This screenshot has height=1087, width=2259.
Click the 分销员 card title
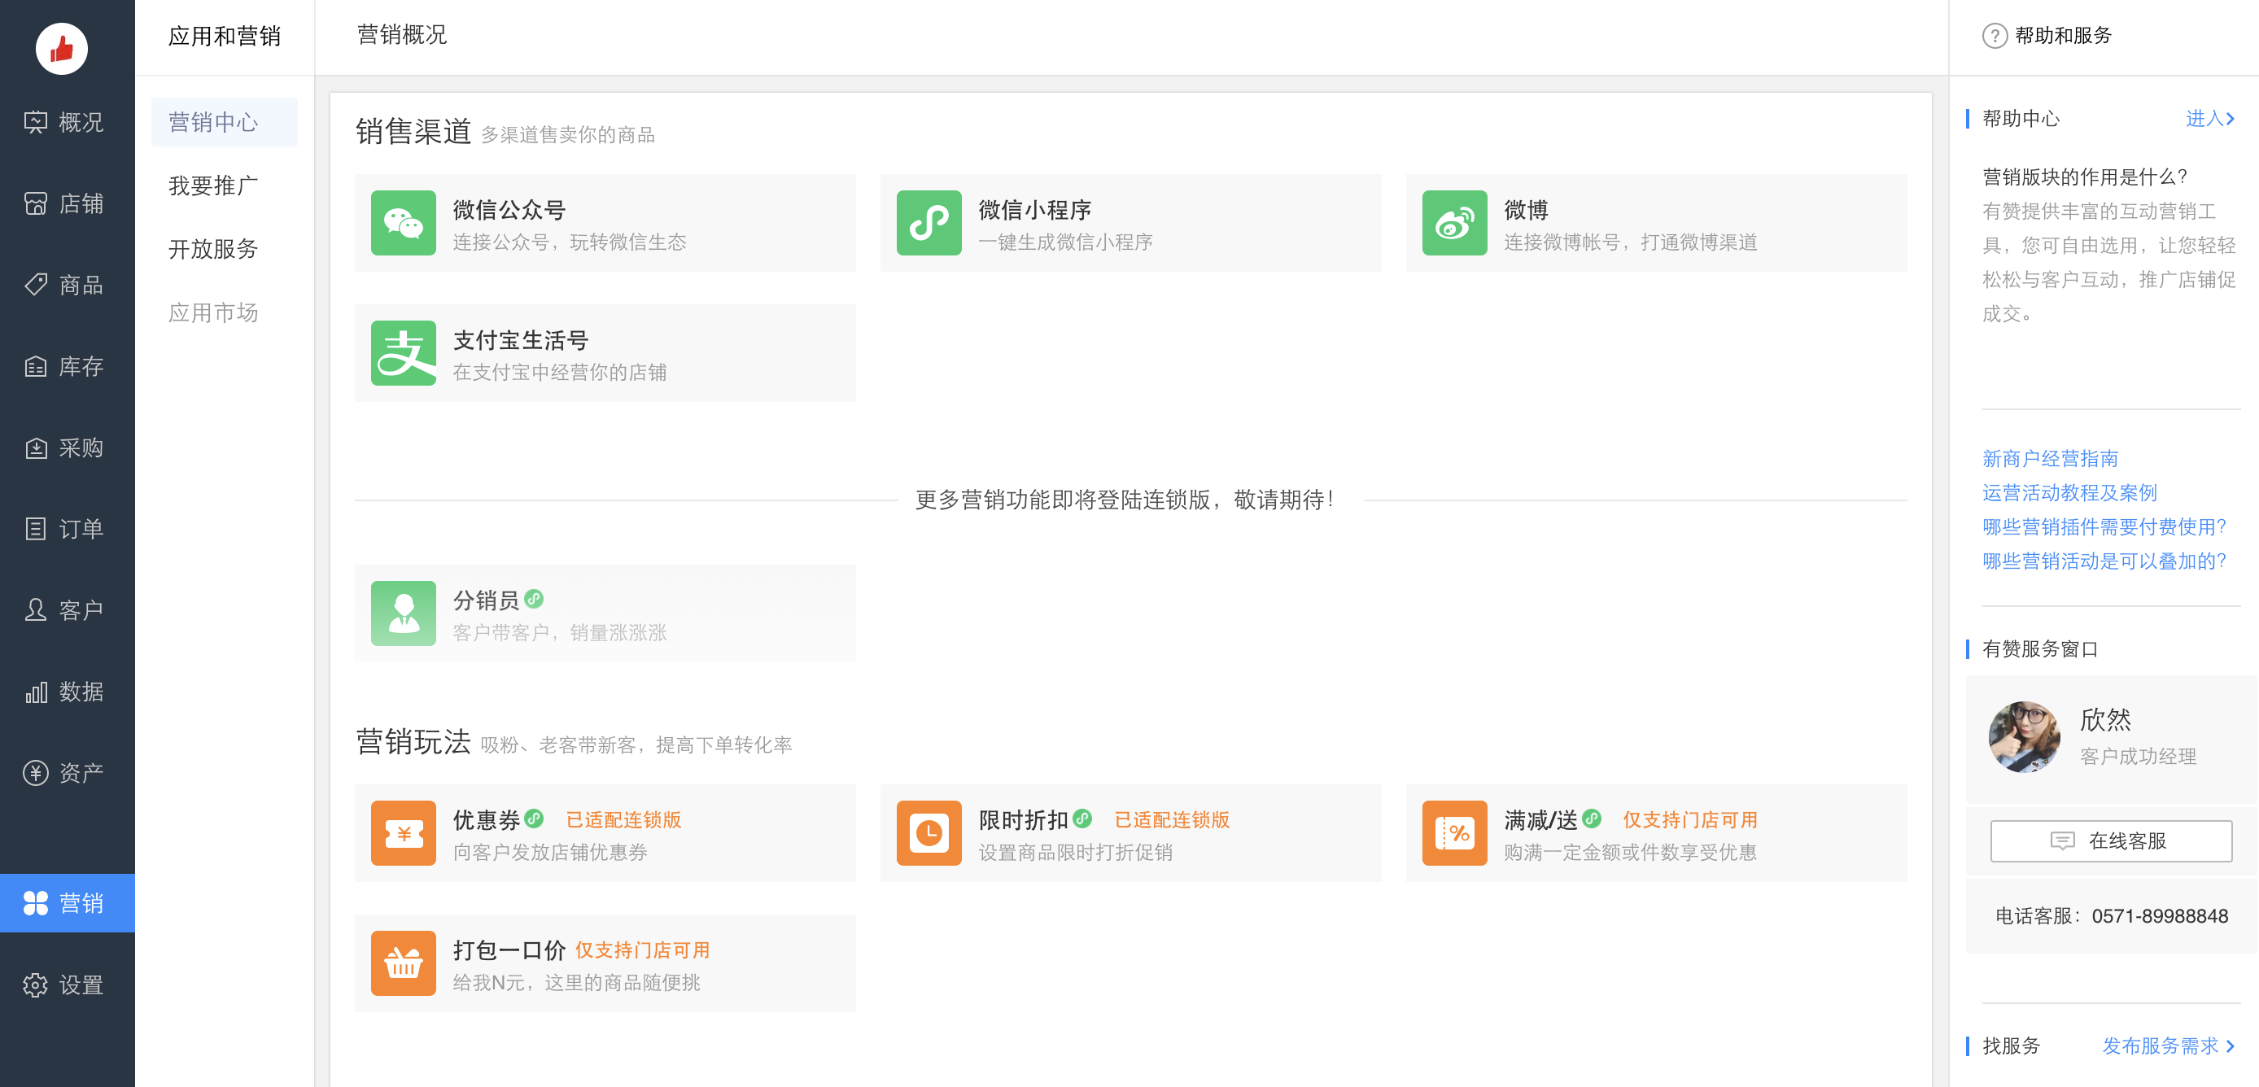(486, 600)
